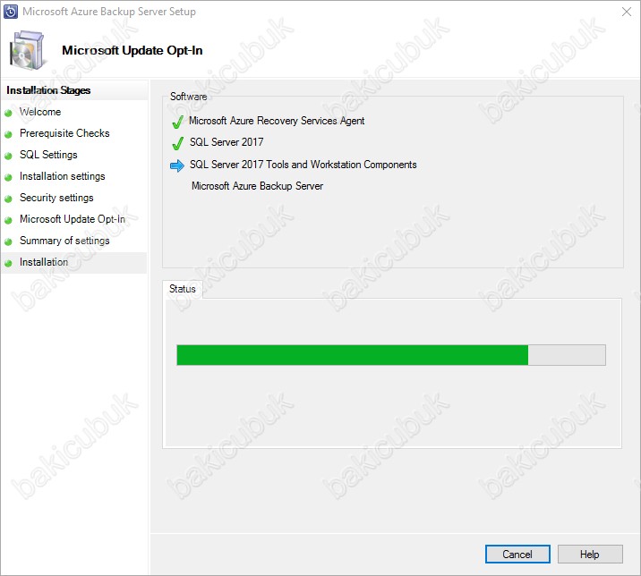This screenshot has width=641, height=576.
Task: Click green dot next to Security settings
Action: point(8,199)
